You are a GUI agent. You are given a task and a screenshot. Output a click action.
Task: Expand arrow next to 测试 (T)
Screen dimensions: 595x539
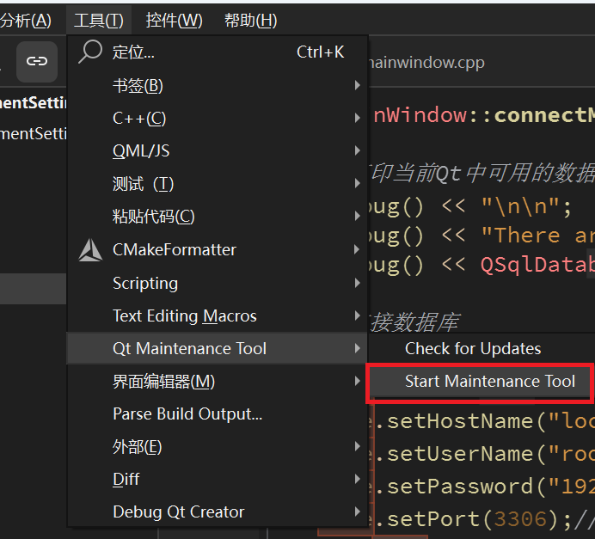pos(357,184)
